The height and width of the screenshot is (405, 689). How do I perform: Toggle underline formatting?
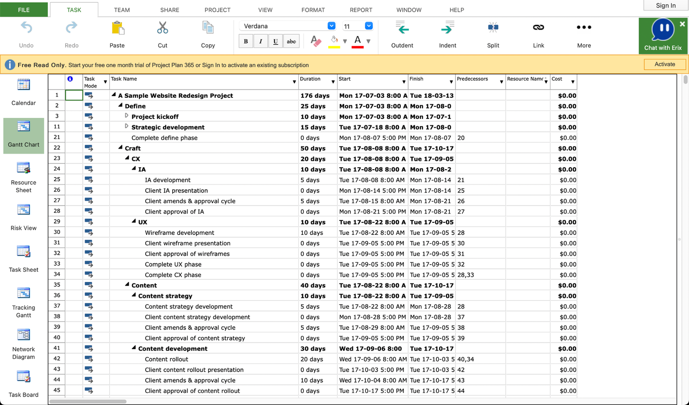pos(276,41)
